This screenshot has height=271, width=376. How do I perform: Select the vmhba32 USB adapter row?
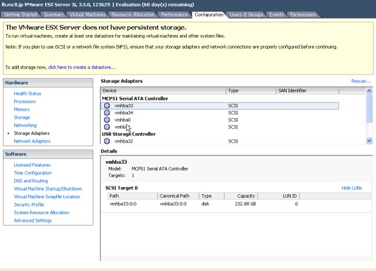coord(220,141)
